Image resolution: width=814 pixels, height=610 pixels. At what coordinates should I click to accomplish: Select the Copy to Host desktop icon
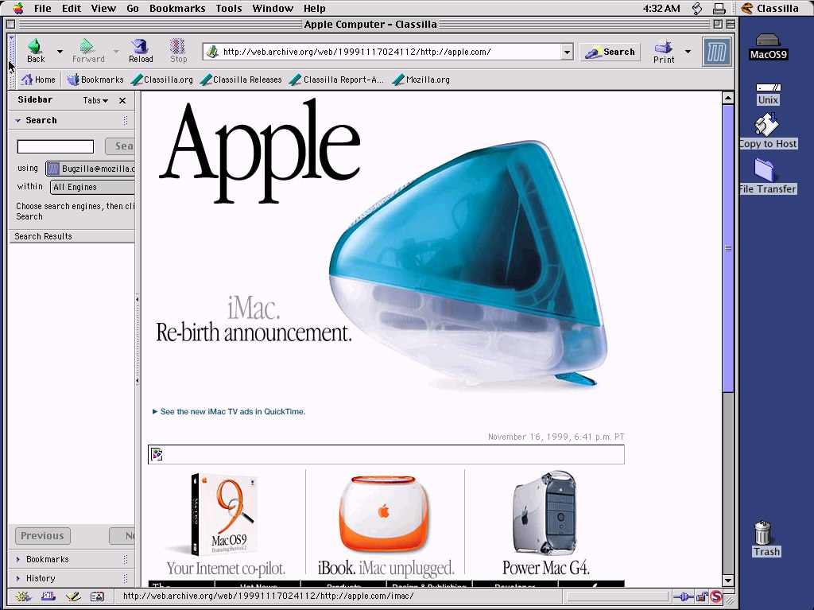coord(767,131)
